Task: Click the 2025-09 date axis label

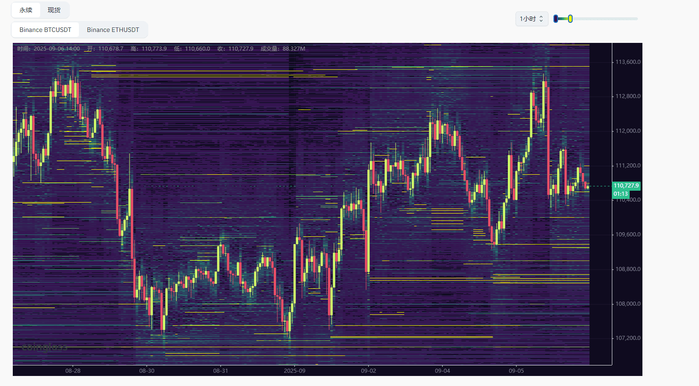Action: pyautogui.click(x=295, y=371)
